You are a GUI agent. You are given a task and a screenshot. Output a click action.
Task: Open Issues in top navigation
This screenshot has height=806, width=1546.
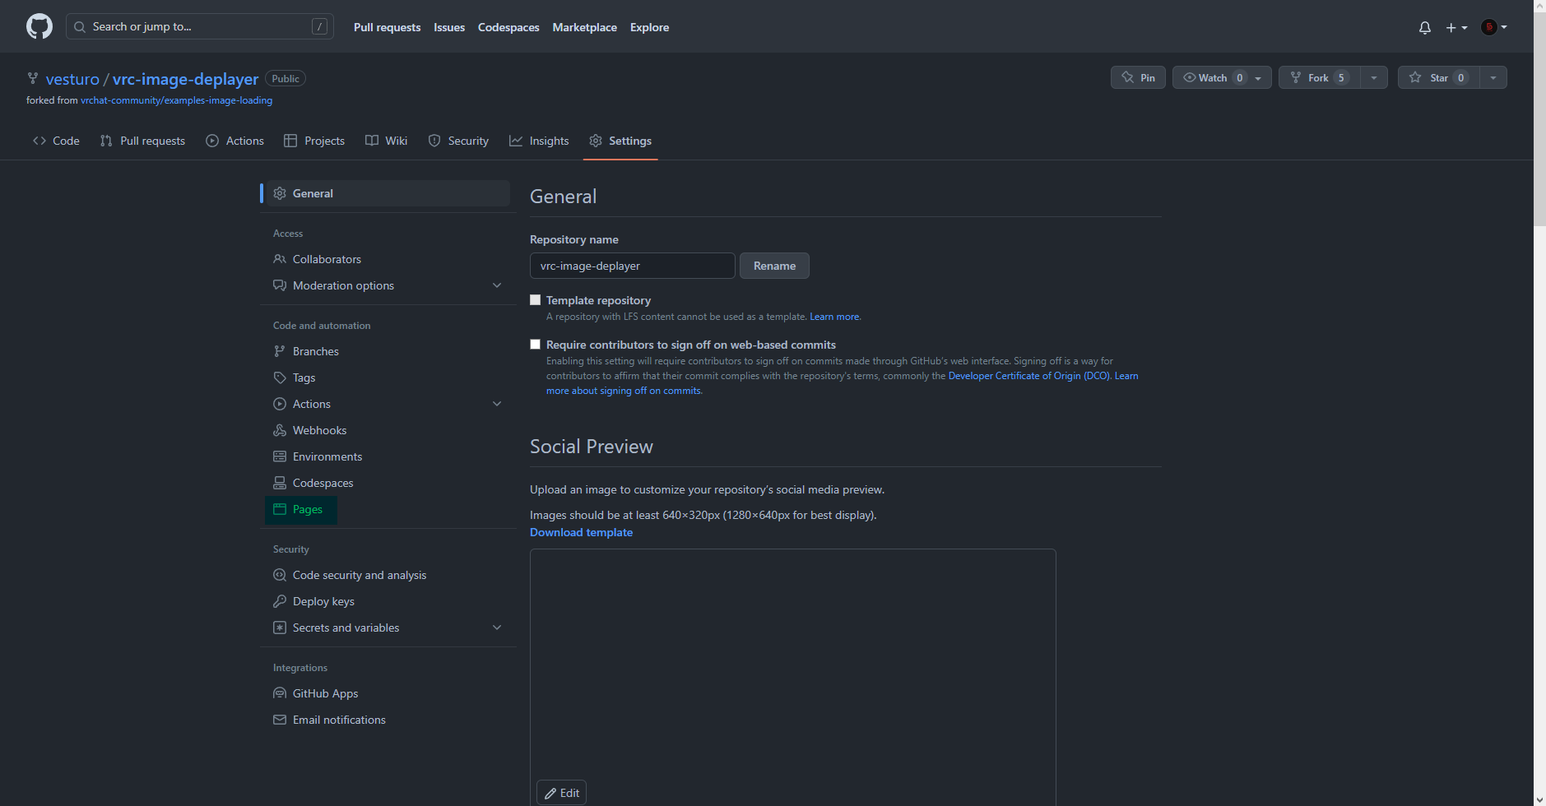[x=449, y=27]
